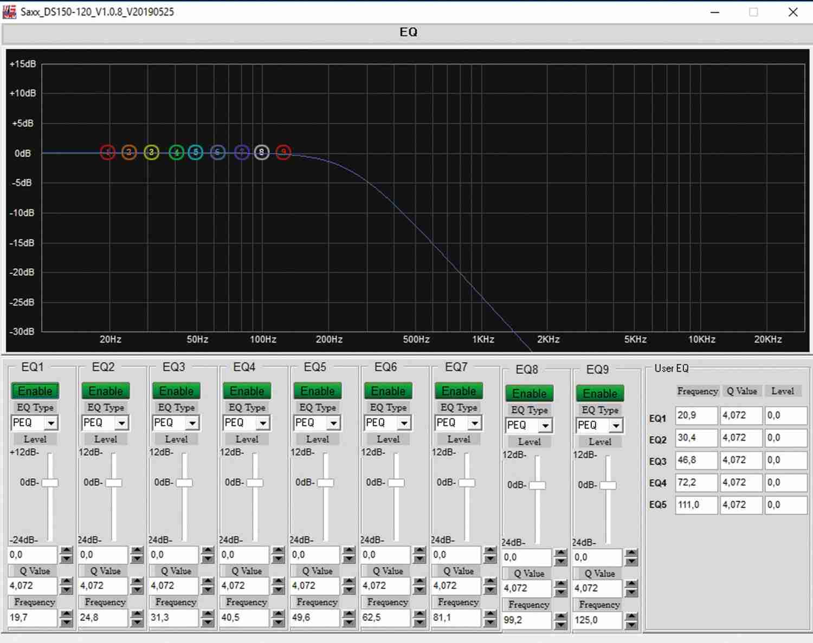Click the EQ4 Q Value stepper arrows

(278, 586)
